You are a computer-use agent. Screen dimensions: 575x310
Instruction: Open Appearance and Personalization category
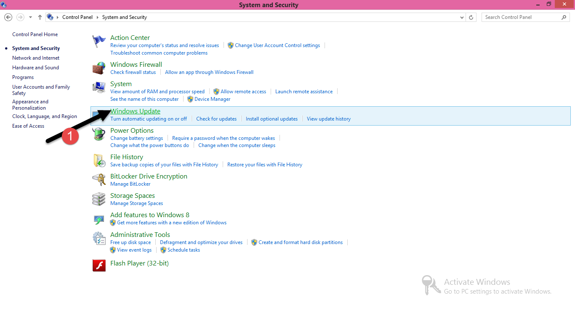(30, 105)
